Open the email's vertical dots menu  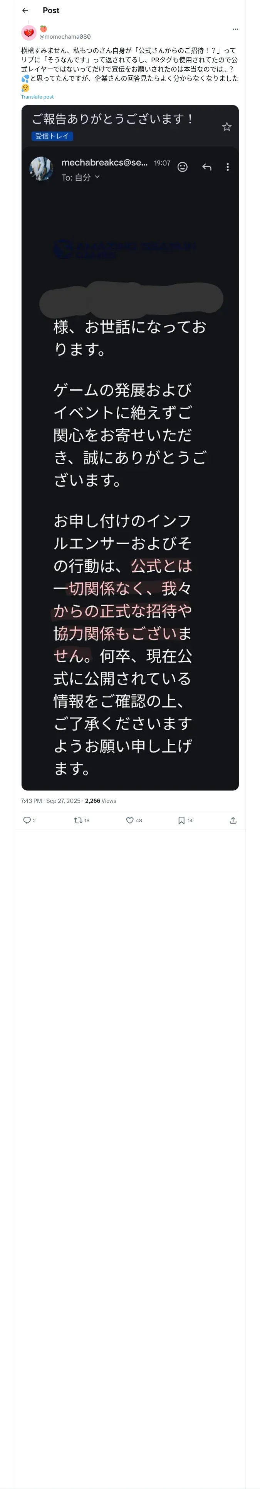click(228, 167)
